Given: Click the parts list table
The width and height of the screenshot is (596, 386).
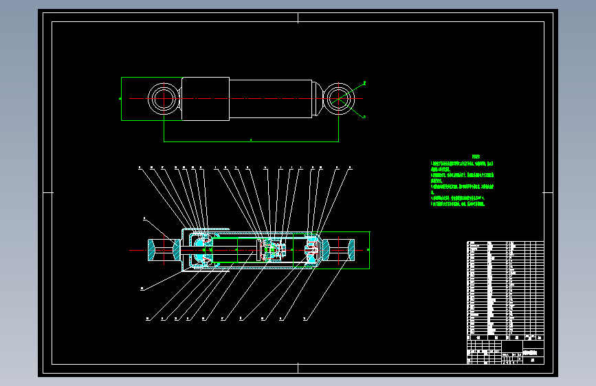Looking at the screenshot, I should pyautogui.click(x=505, y=291).
